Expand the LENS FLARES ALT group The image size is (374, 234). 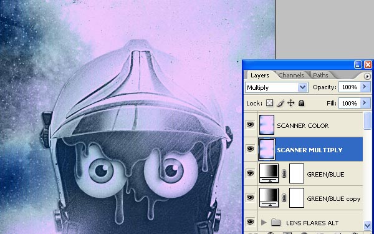click(263, 223)
